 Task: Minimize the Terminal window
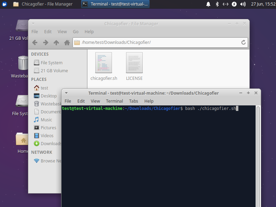pyautogui.click(x=241, y=93)
